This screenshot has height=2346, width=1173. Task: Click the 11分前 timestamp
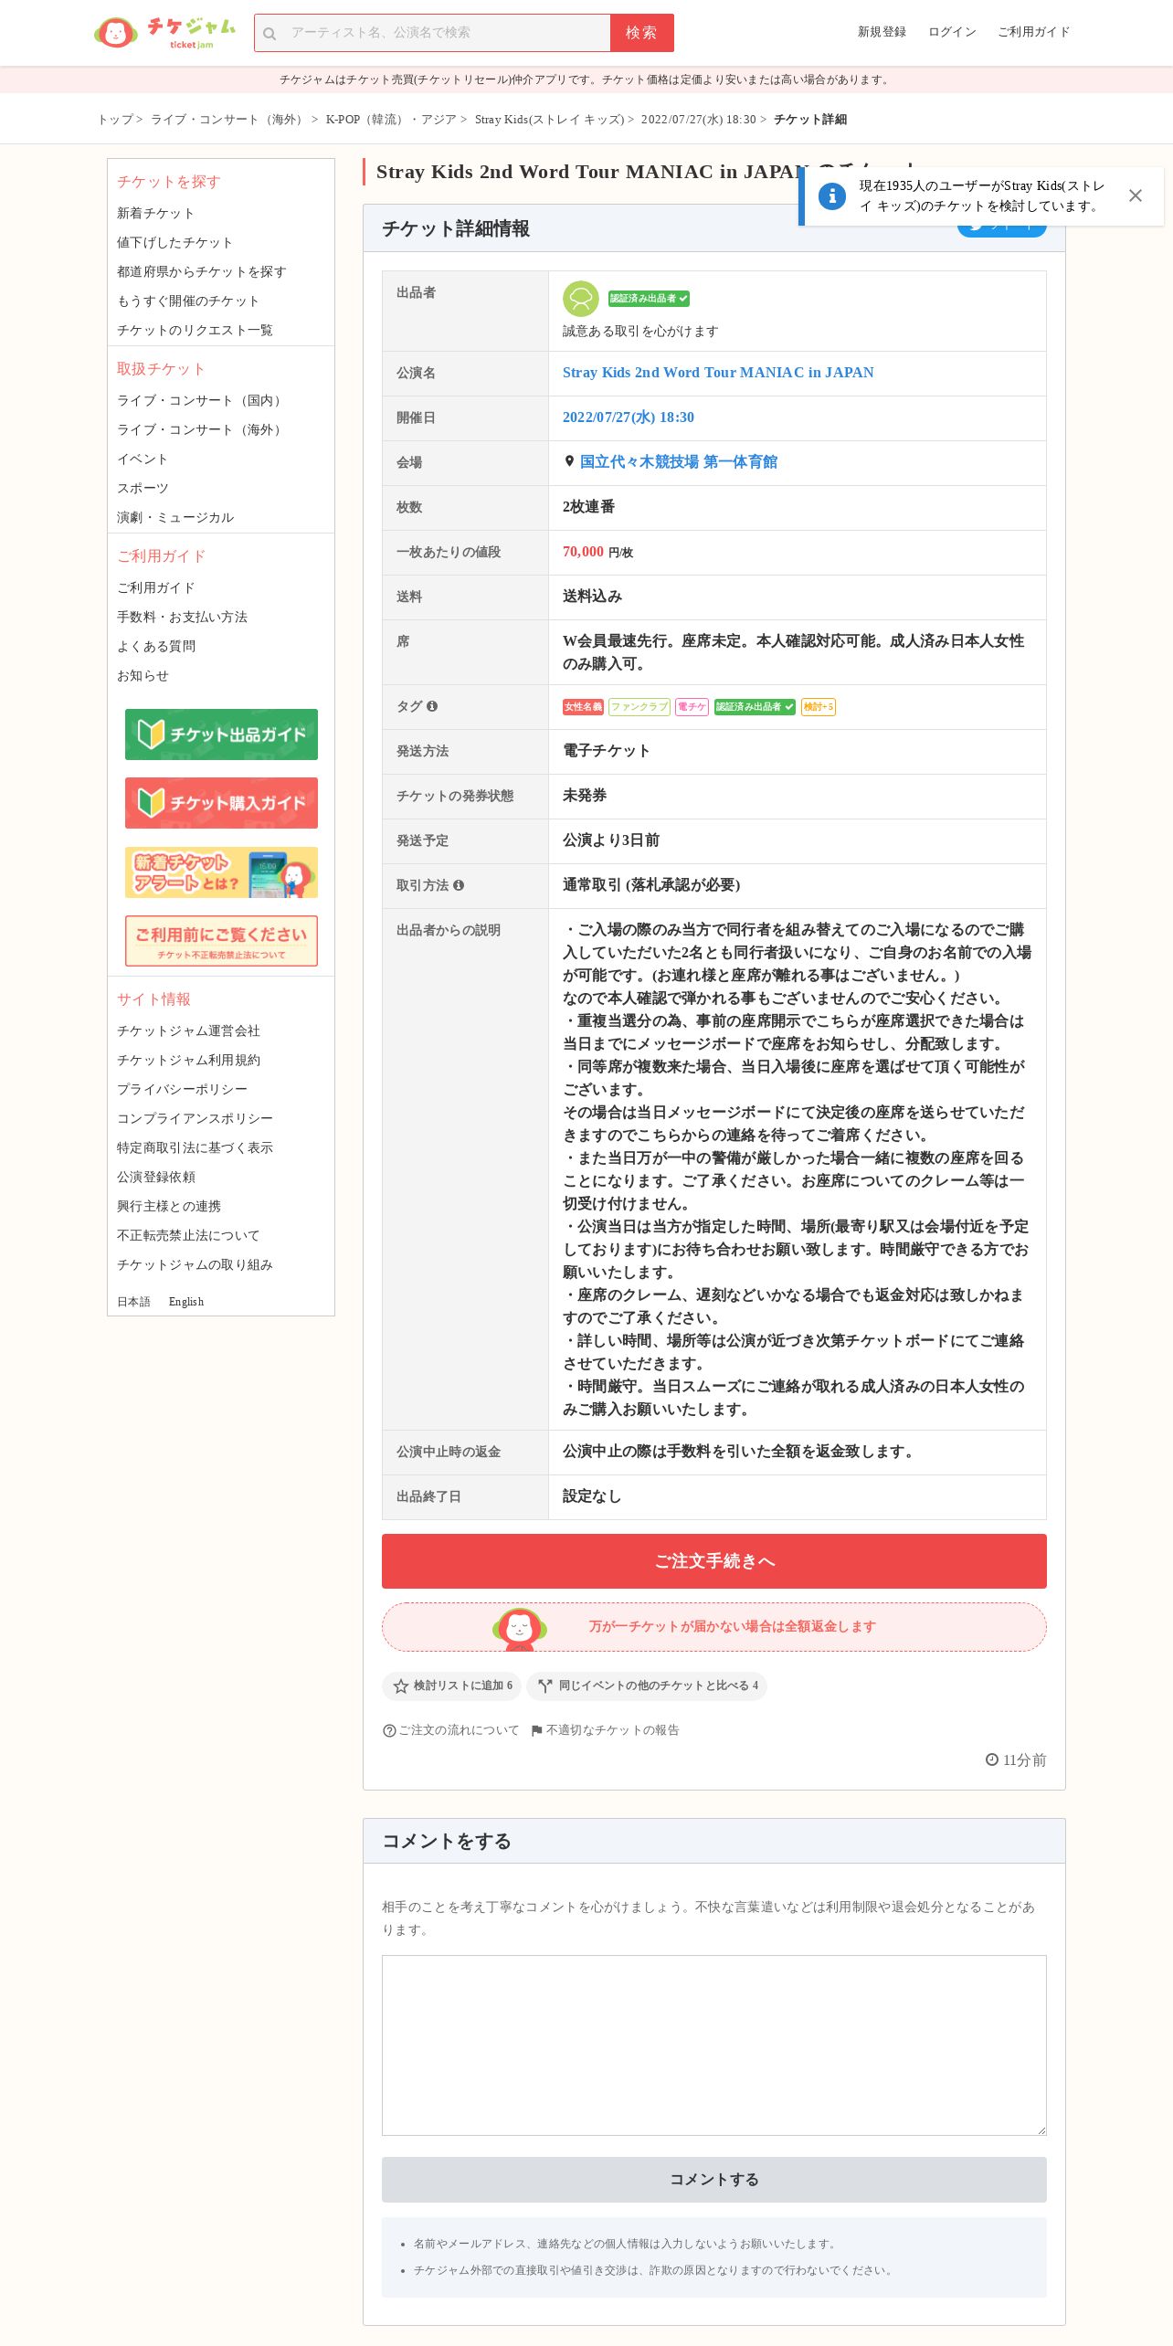pyautogui.click(x=1016, y=1760)
